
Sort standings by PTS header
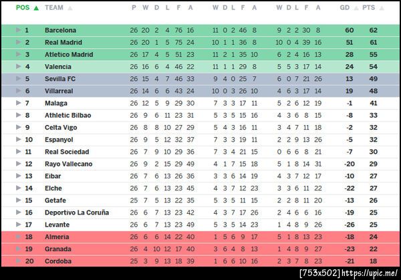click(x=372, y=8)
